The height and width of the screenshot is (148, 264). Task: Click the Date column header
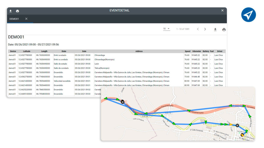(84, 51)
